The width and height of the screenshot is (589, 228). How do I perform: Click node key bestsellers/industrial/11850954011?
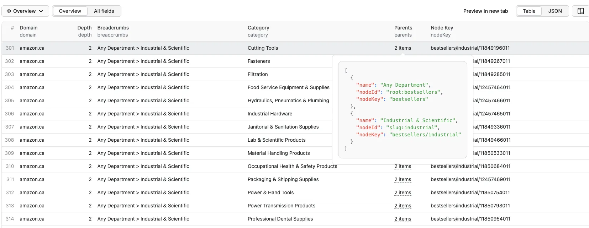click(470, 219)
